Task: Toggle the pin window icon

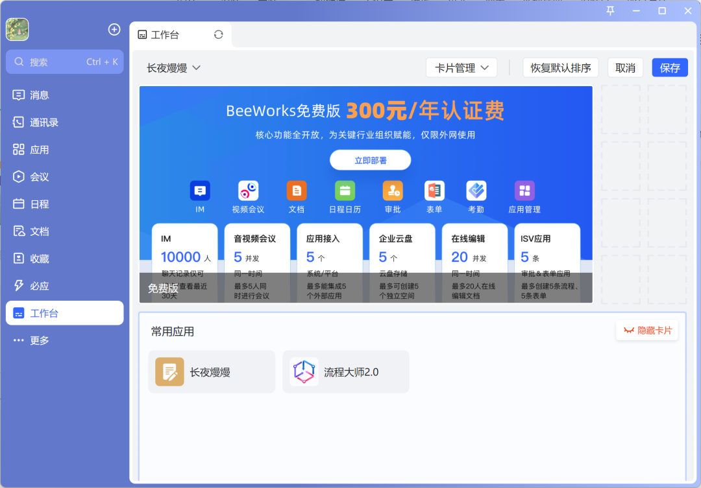Action: [x=610, y=11]
